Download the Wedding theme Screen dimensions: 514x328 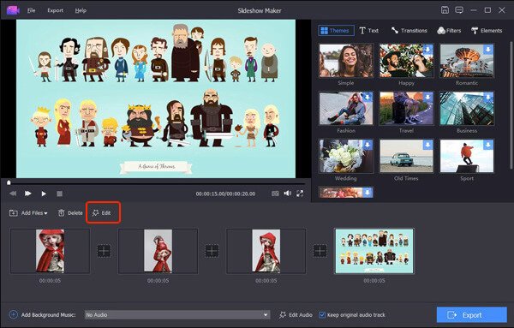point(368,145)
